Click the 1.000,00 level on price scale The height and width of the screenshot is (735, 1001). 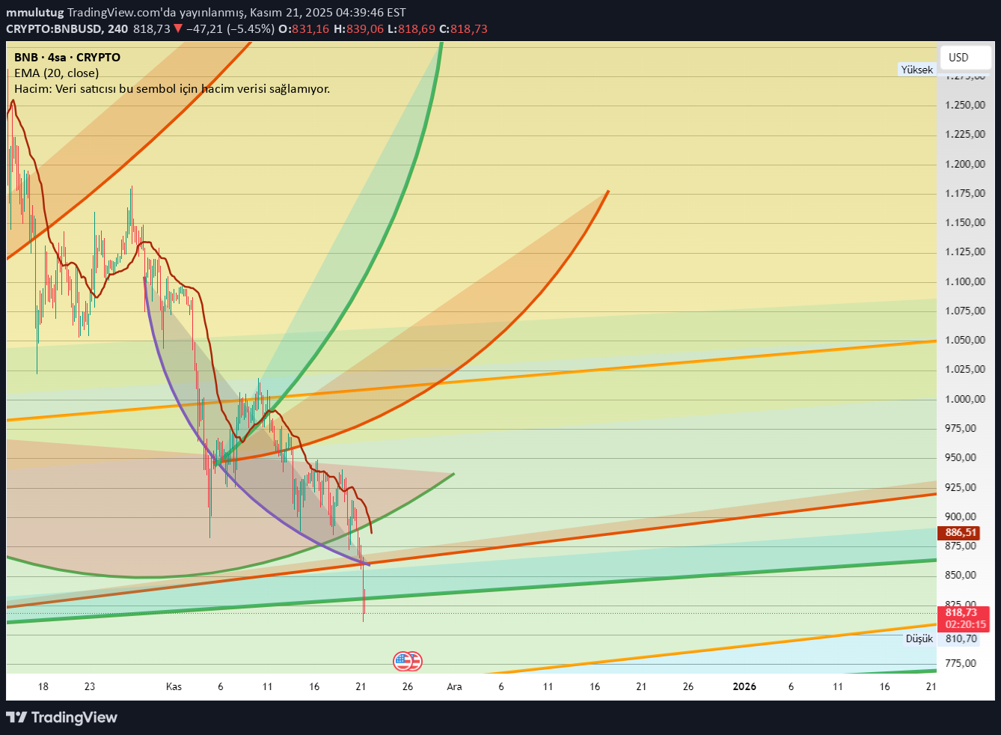[964, 399]
